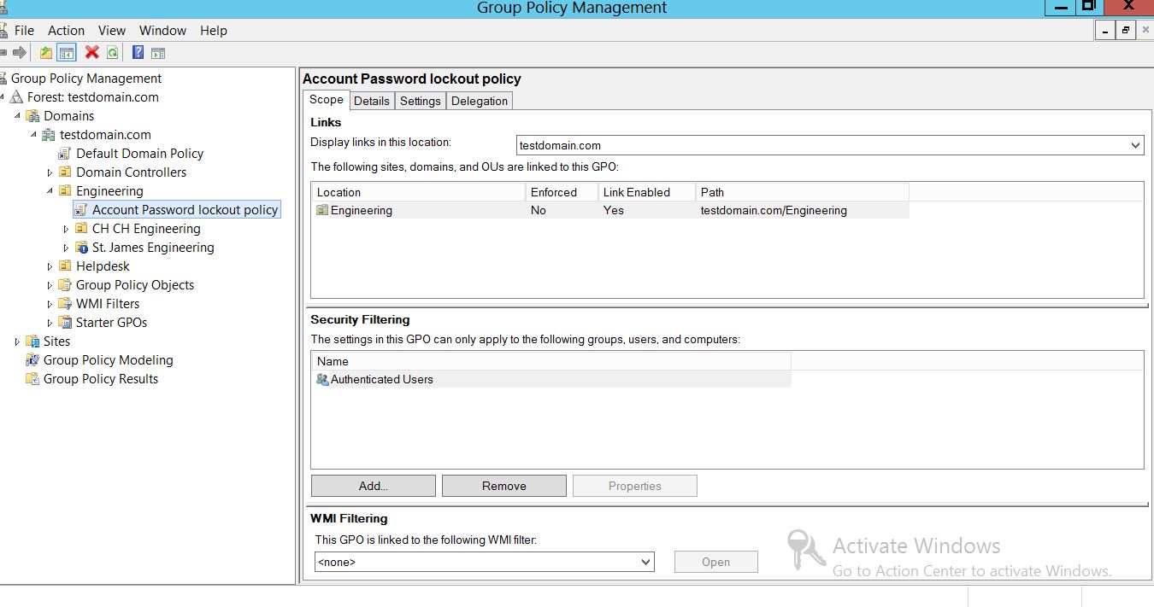
Task: Expand the Starter GPOs node
Action: [x=50, y=323]
